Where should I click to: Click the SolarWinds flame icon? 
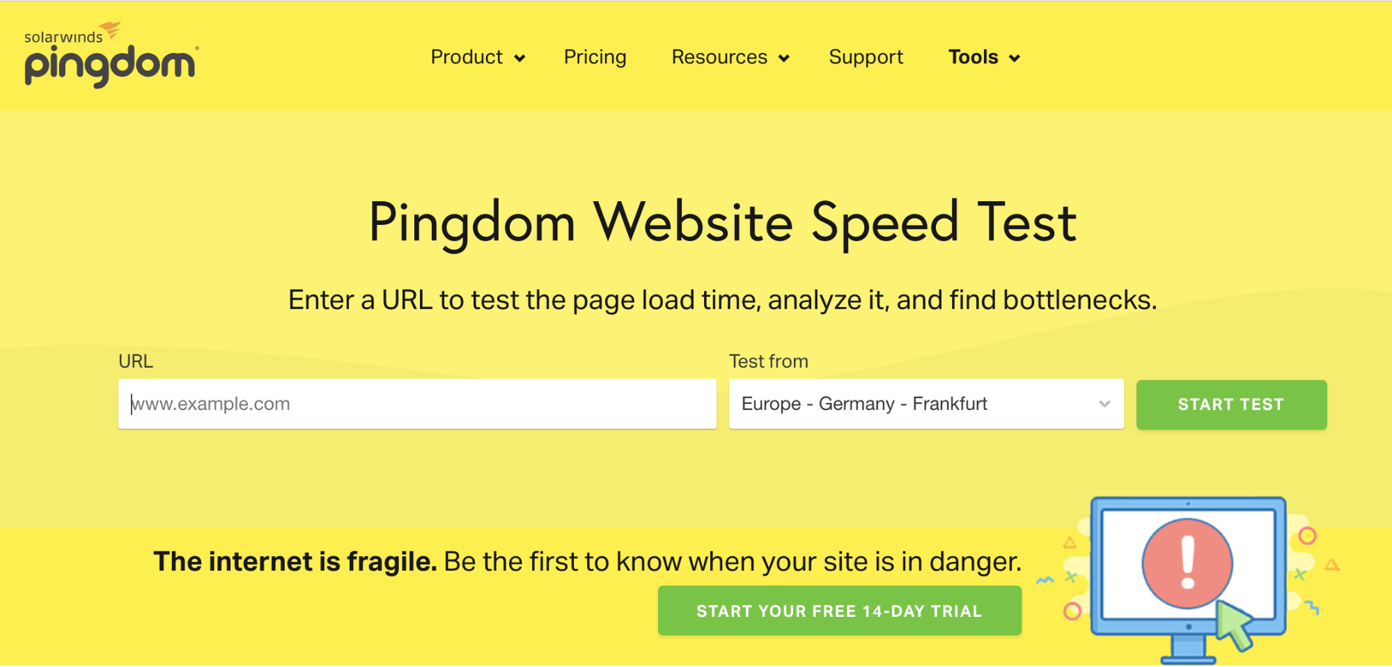tap(111, 30)
